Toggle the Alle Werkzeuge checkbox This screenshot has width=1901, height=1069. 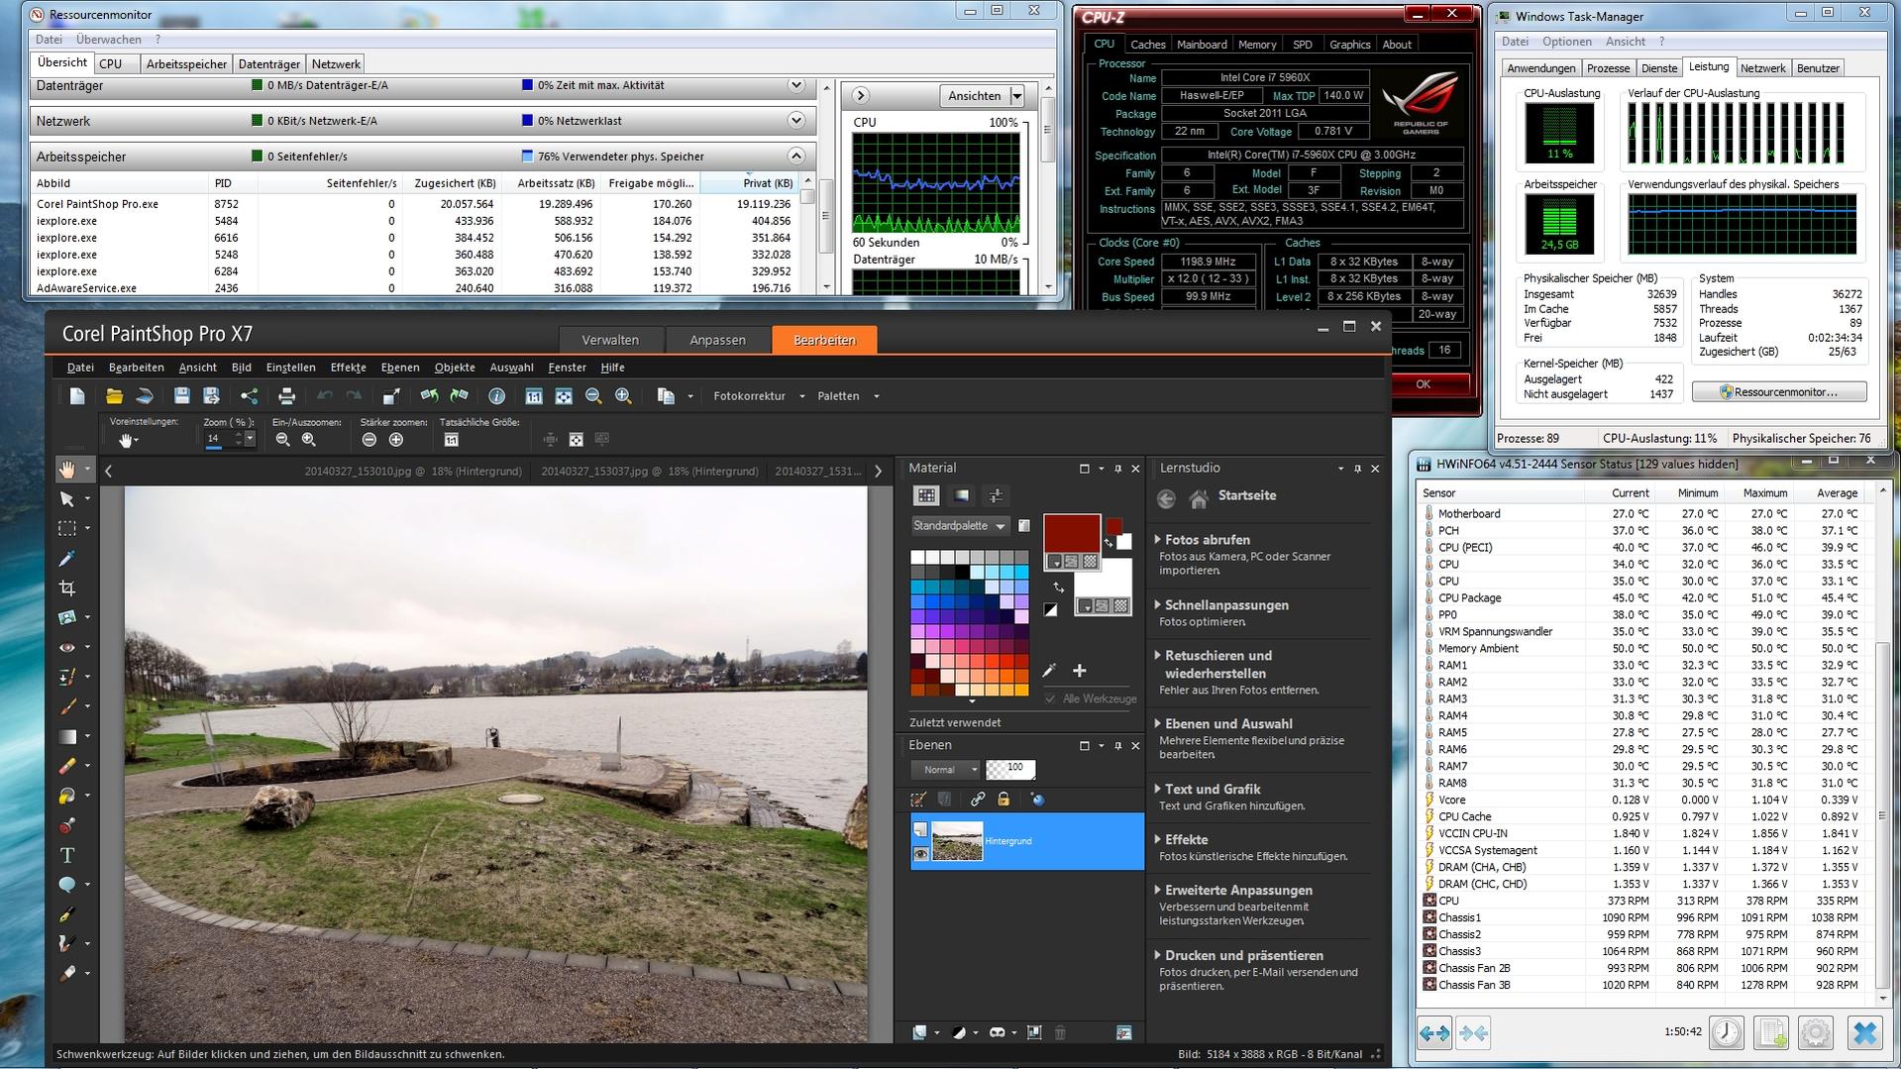pyautogui.click(x=1050, y=699)
